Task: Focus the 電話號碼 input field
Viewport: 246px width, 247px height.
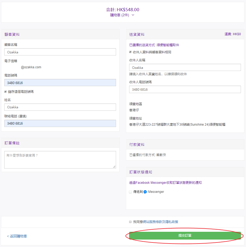Action: pyautogui.click(x=60, y=83)
